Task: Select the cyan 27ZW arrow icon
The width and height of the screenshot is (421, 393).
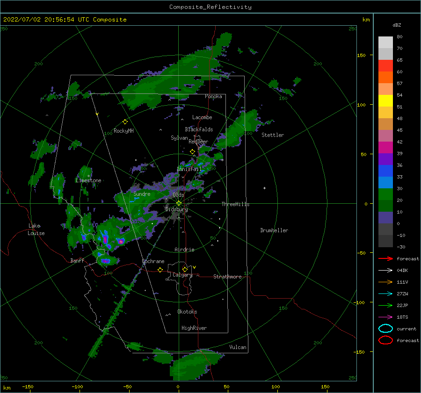Action: (x=385, y=294)
